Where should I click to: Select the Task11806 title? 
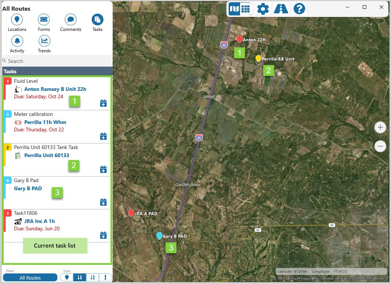(26, 213)
